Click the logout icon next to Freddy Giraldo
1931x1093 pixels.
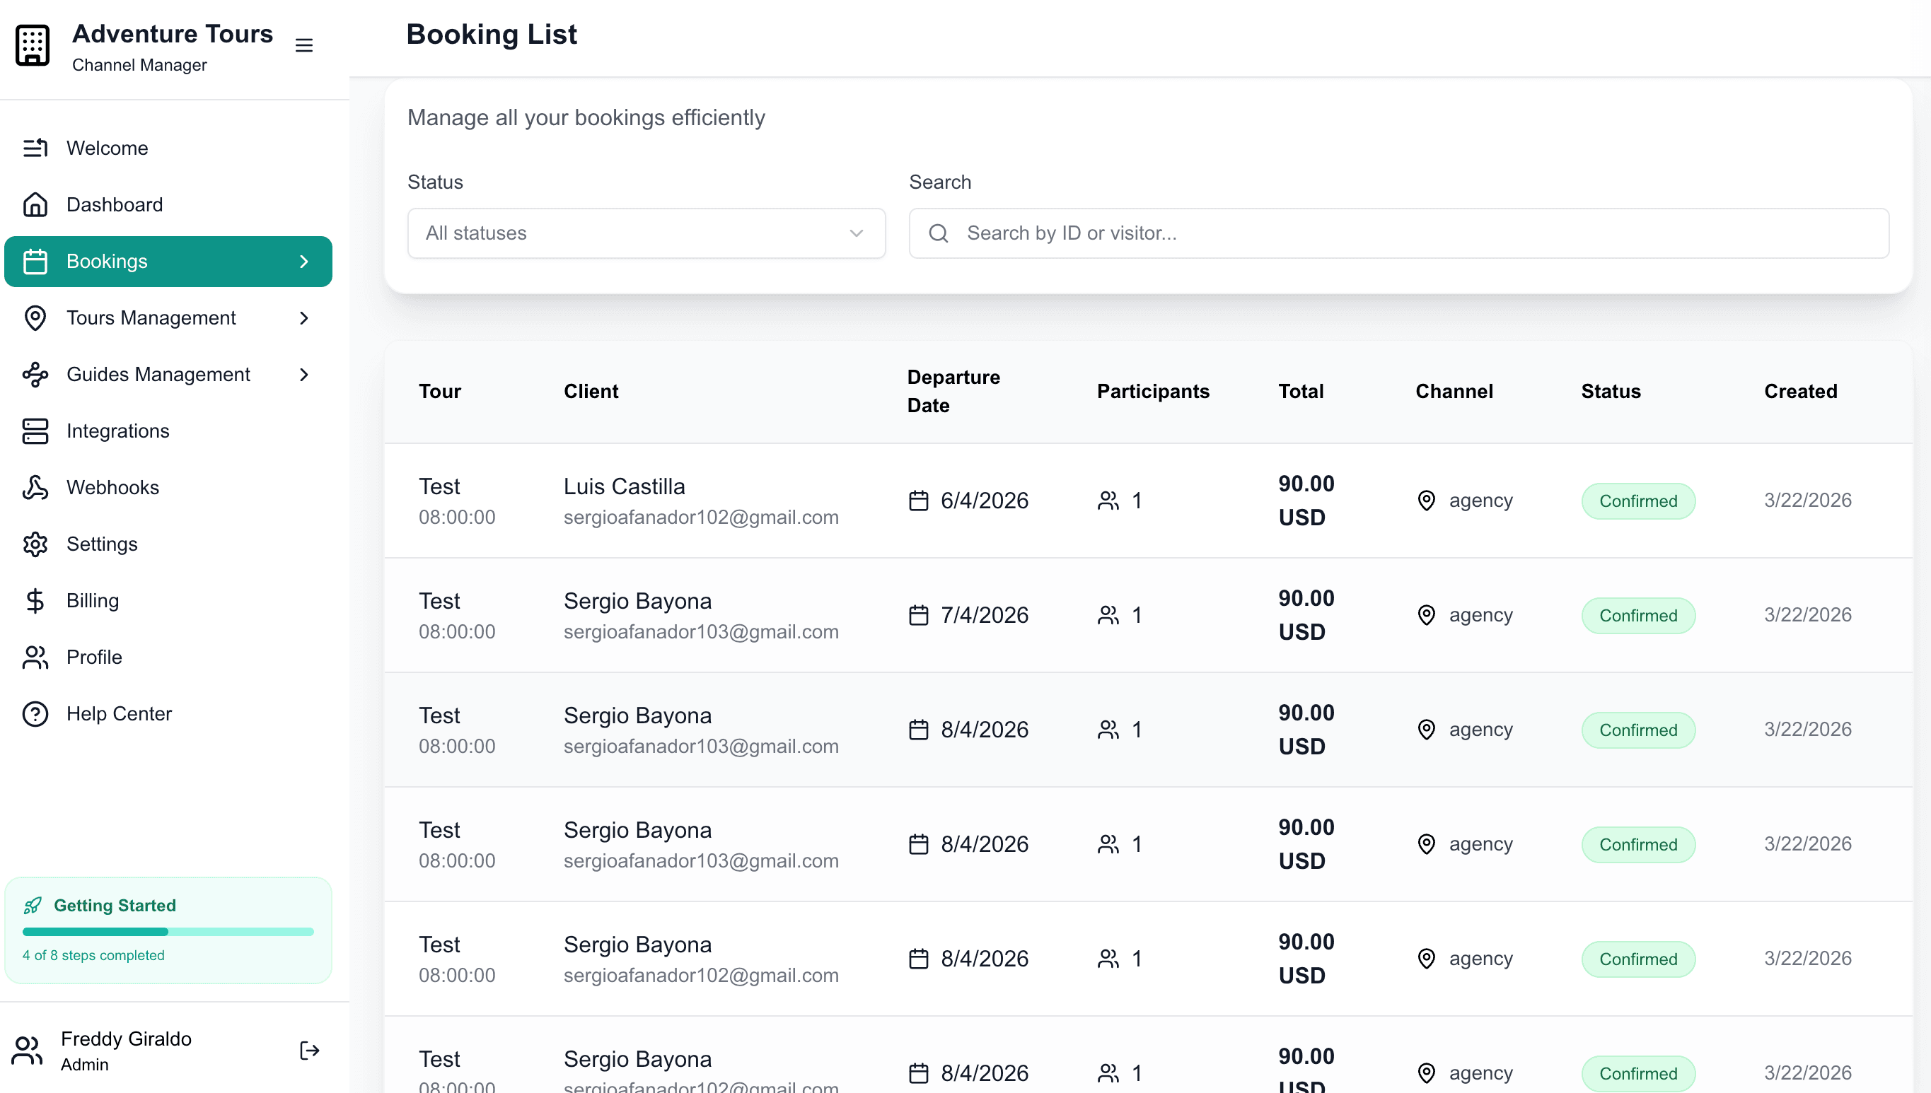309,1050
